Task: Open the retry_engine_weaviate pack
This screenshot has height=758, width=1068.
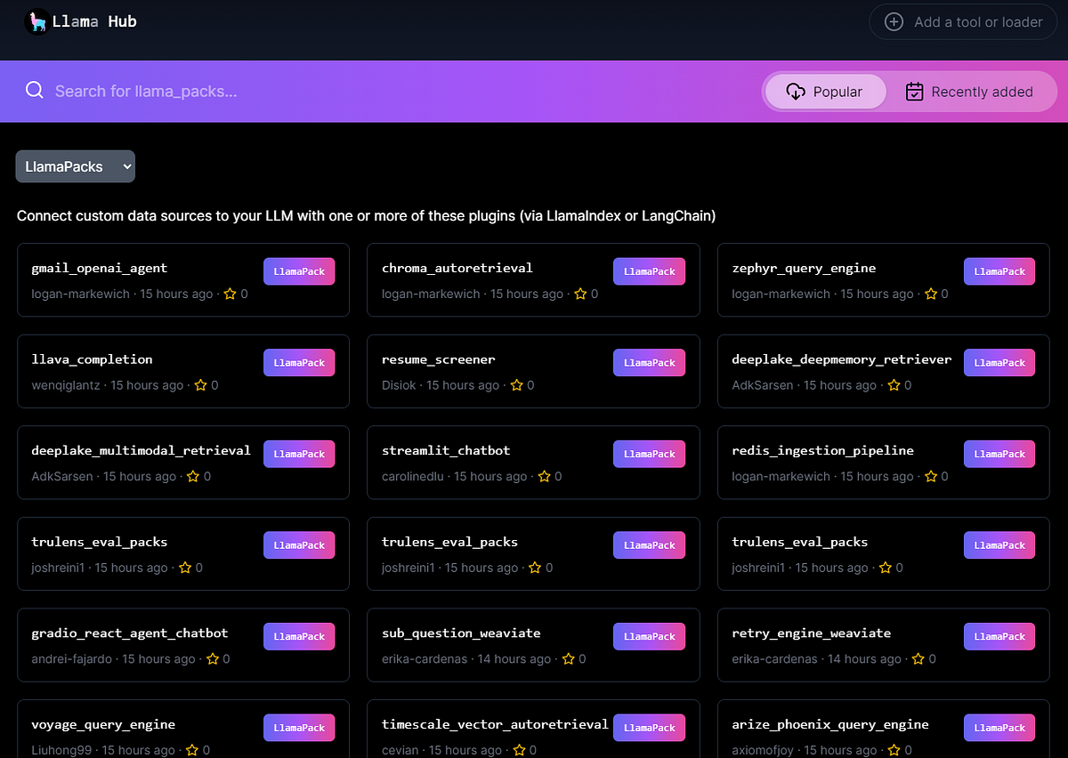Action: tap(811, 633)
